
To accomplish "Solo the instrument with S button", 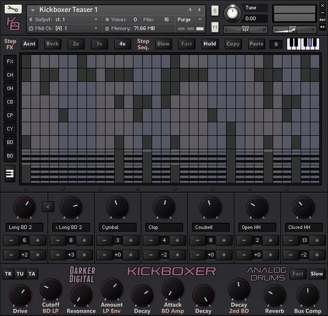I will [215, 10].
